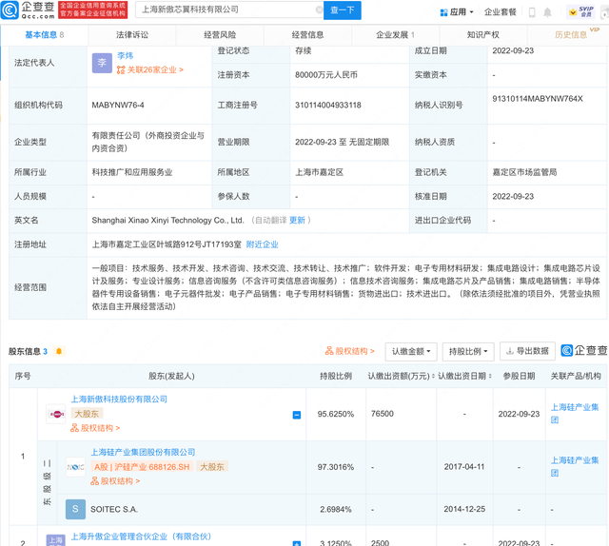Click the 95.6250% shareholding value
The image size is (609, 546).
[x=336, y=414]
